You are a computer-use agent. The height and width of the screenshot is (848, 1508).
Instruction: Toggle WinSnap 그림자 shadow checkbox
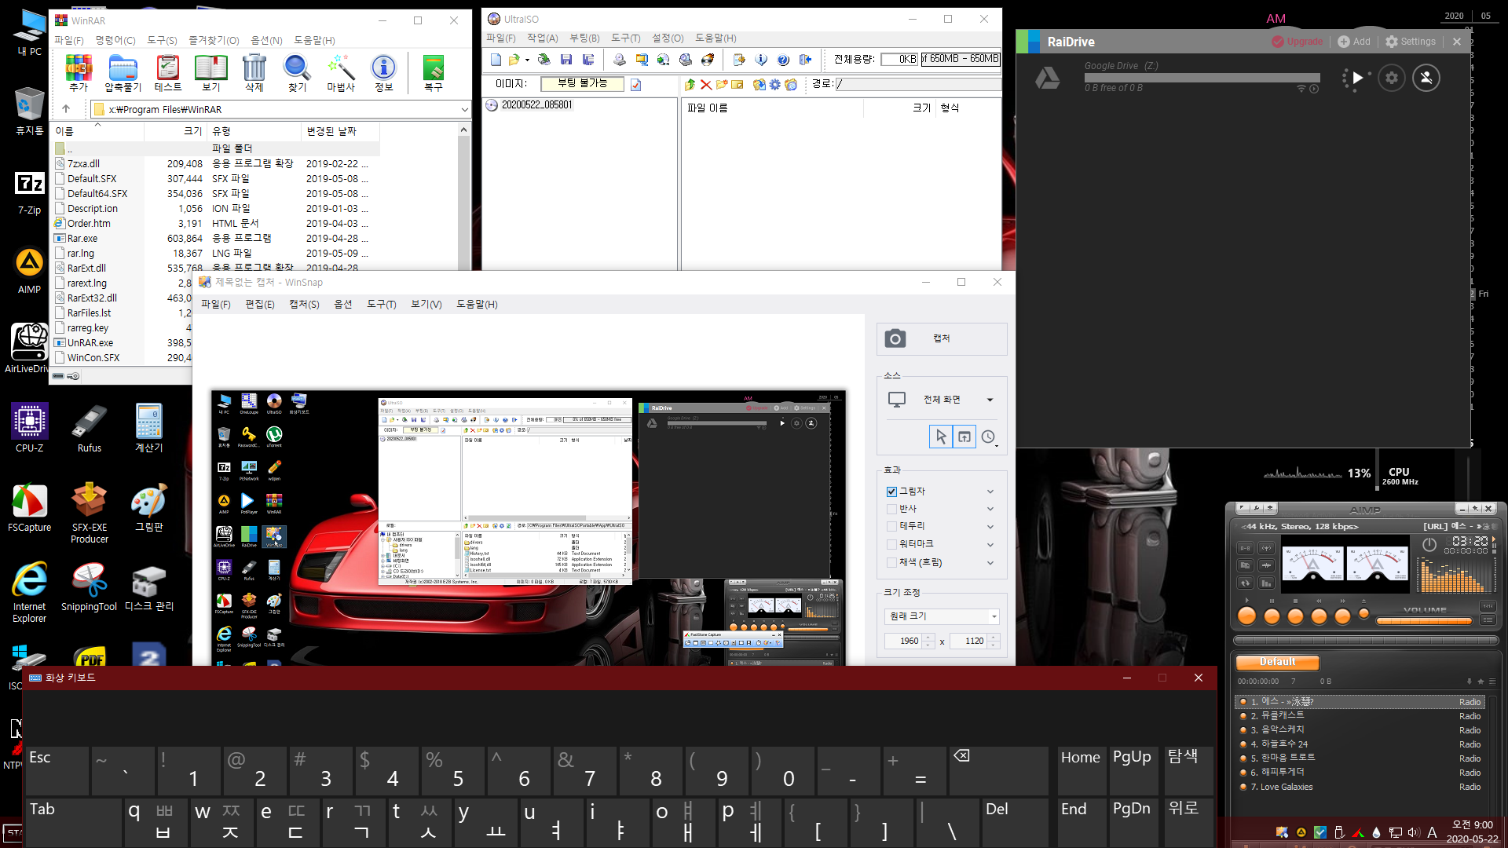click(891, 492)
